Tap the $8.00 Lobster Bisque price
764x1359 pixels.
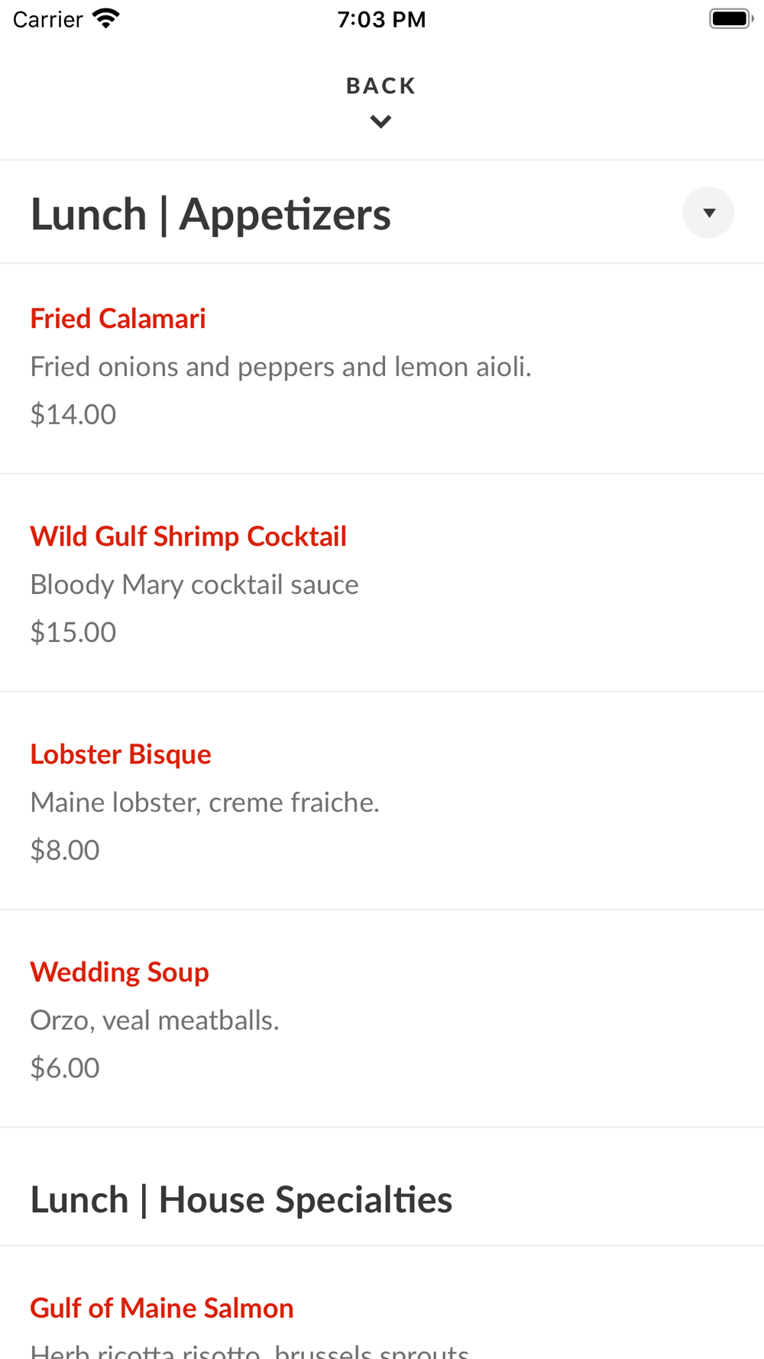pos(65,850)
